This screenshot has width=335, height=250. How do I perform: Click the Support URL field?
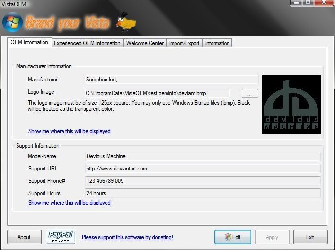click(203, 169)
